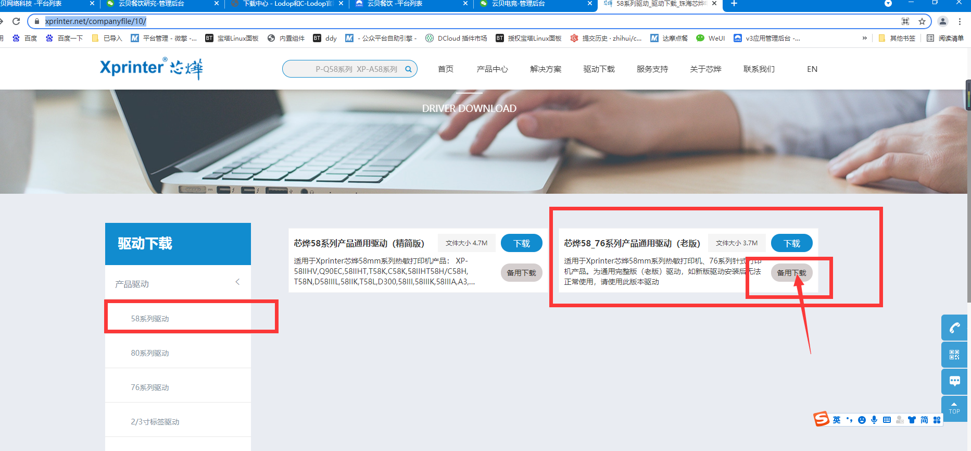Toggle Sogou 简 simplified/traditional mode

point(924,420)
